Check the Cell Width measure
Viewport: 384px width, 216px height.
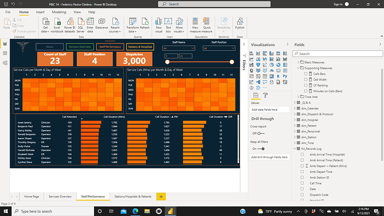pos(306,80)
